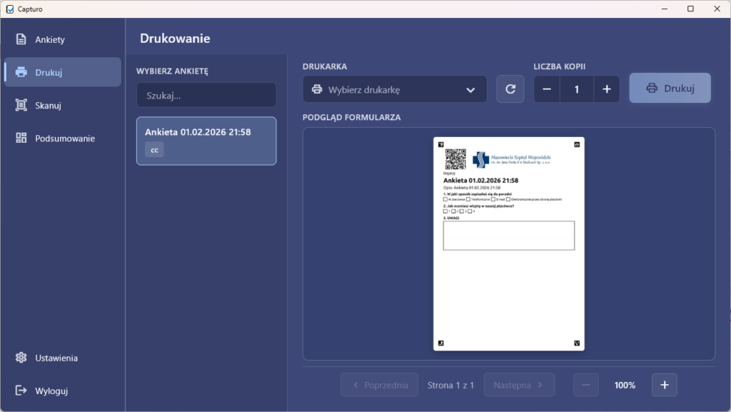Image resolution: width=731 pixels, height=412 pixels.
Task: Click the Ankiety document icon
Action: [x=21, y=39]
